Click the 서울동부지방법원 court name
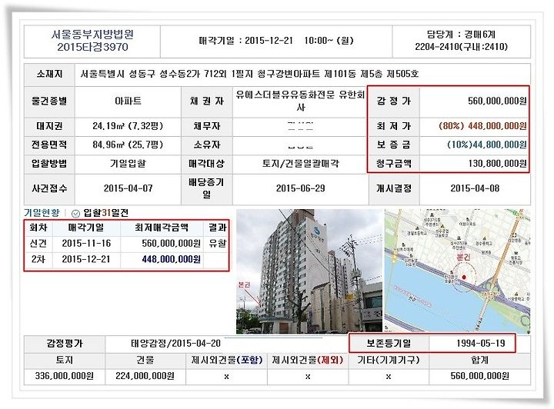Screen dimensions: 554x409 pyautogui.click(x=92, y=35)
